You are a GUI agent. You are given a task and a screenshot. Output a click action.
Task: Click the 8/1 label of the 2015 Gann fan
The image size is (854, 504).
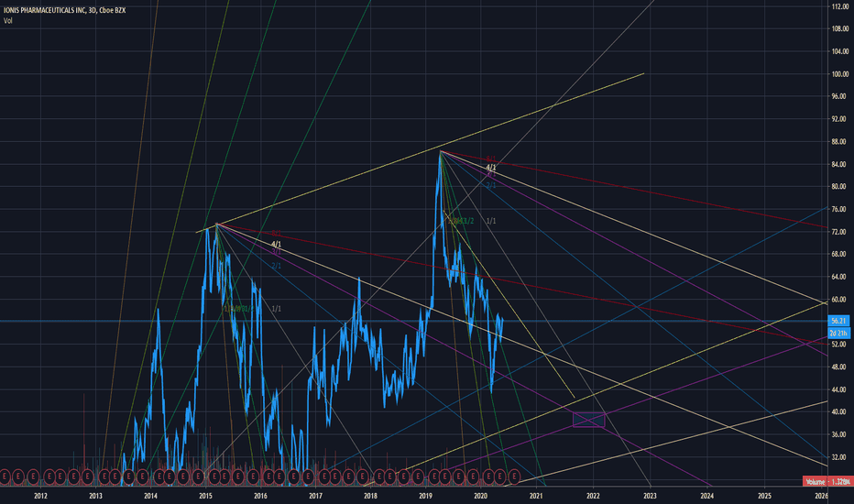click(276, 234)
